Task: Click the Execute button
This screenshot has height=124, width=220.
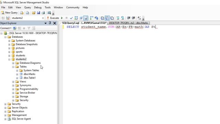Action: (53, 18)
